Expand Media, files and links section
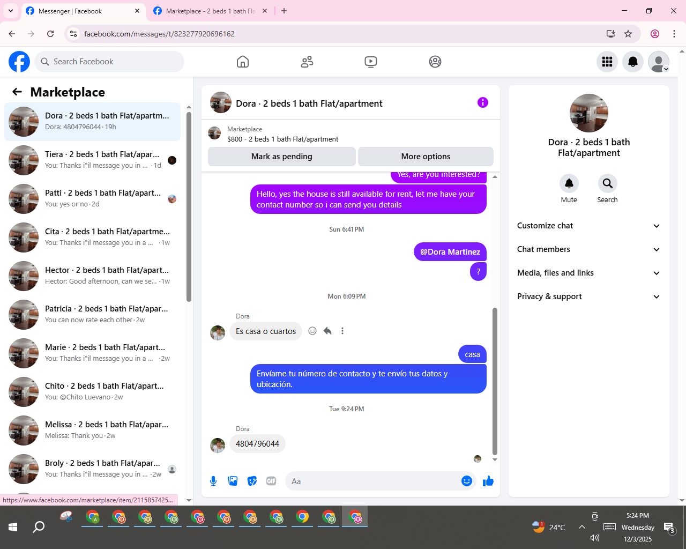This screenshot has width=686, height=549. pos(589,273)
